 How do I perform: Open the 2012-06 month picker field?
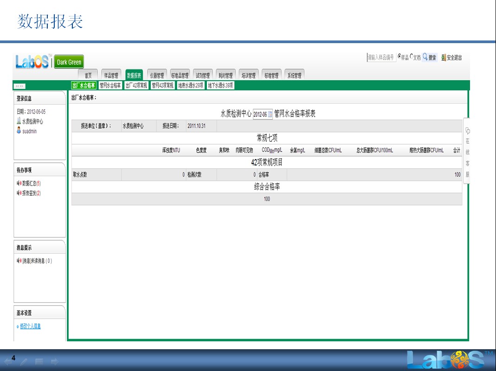tap(260, 115)
